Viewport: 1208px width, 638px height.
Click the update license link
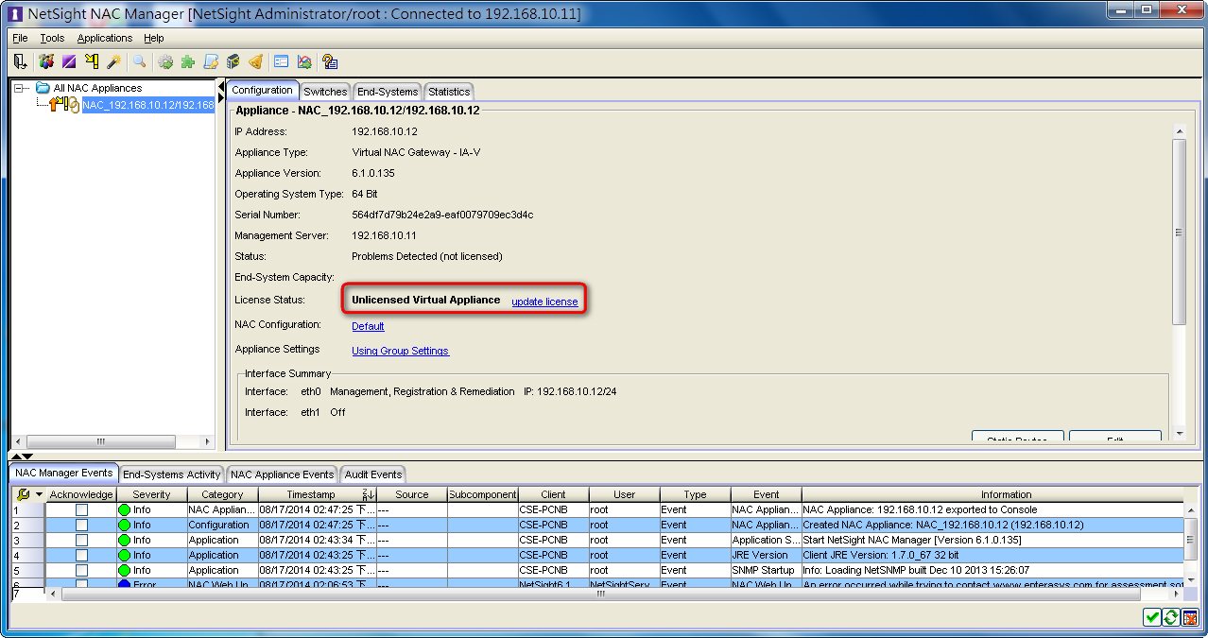[544, 302]
